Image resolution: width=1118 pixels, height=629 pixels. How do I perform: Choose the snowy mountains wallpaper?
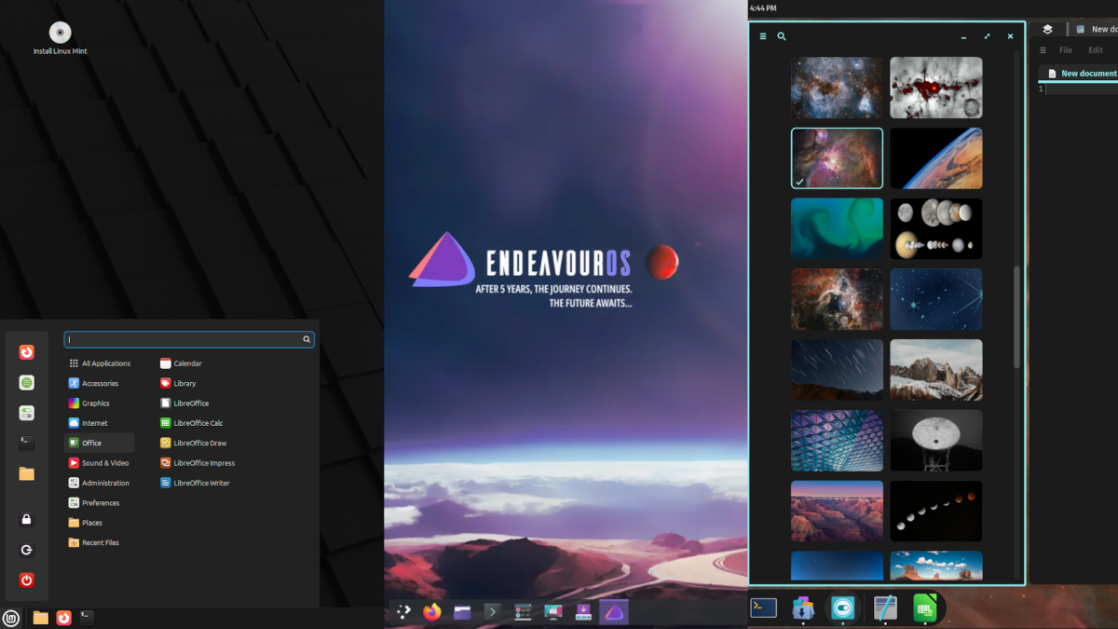click(936, 370)
